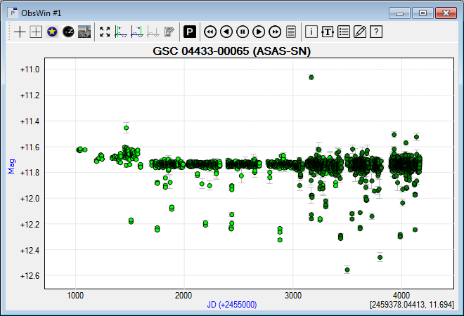
Task: Click the black circular Z icon
Action: pos(68,32)
